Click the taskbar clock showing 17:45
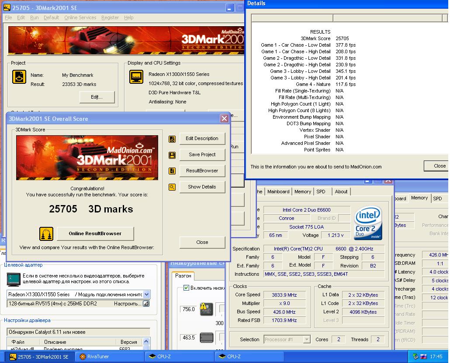Screen dimensions: 450x363 pyautogui.click(x=436, y=356)
